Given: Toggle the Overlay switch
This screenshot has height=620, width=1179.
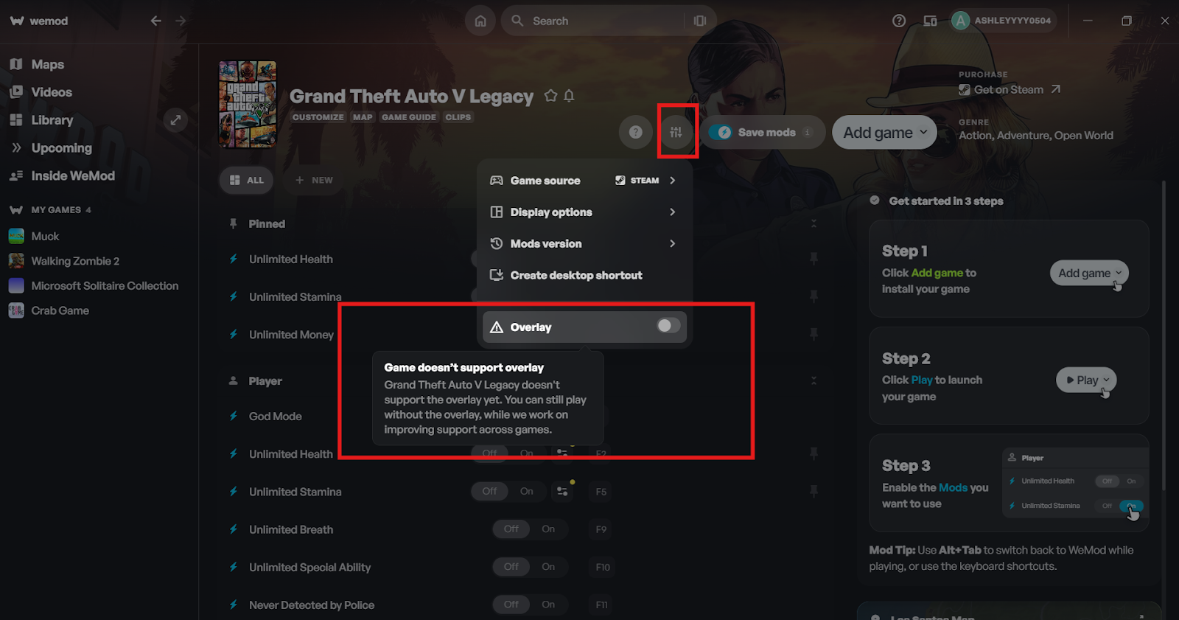Looking at the screenshot, I should point(668,326).
